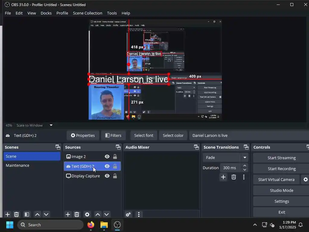The image size is (309, 232).
Task: Hide the Image 2 source
Action: click(107, 157)
